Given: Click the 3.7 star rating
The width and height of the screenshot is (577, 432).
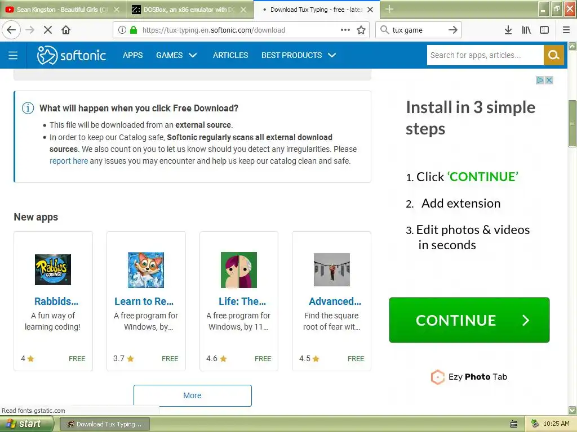Looking at the screenshot, I should (123, 358).
